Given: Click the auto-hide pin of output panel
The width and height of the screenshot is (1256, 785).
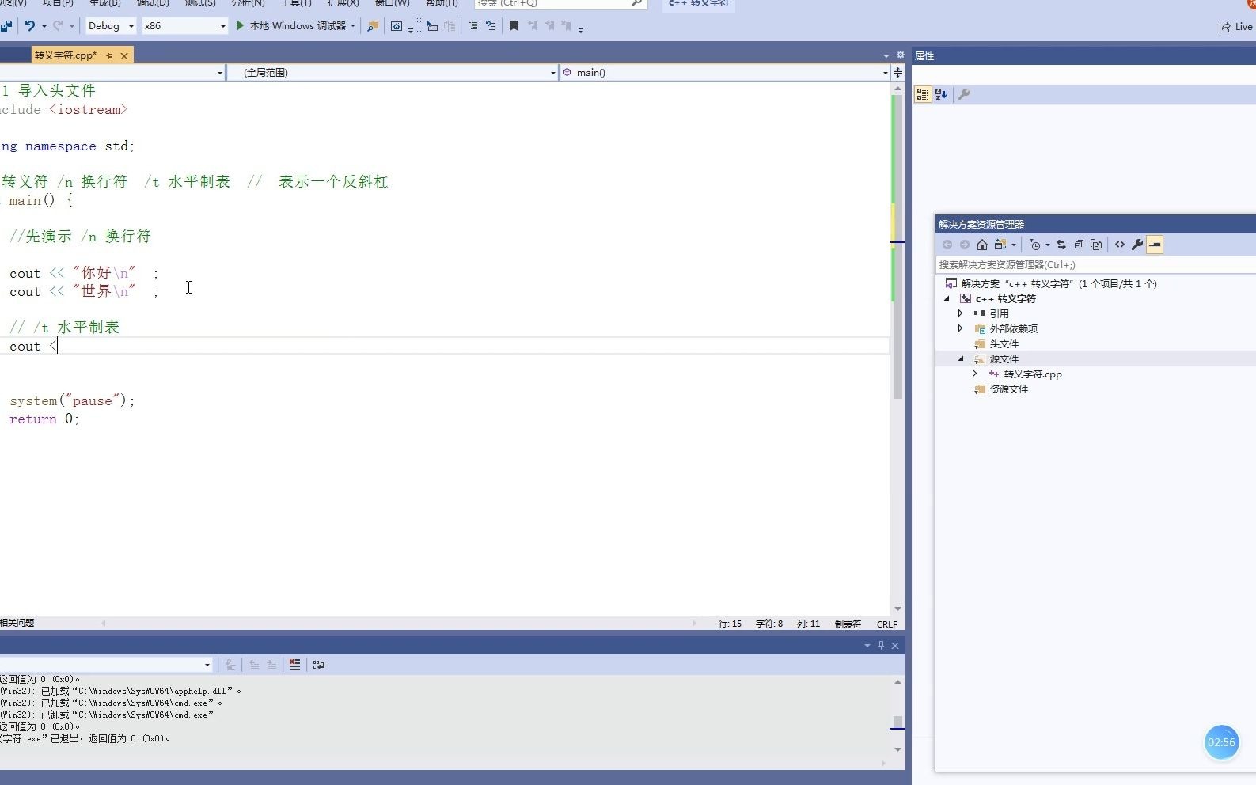Looking at the screenshot, I should (881, 646).
